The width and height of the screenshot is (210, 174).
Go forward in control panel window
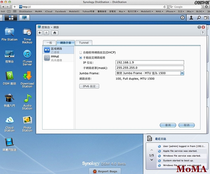[x=46, y=33]
